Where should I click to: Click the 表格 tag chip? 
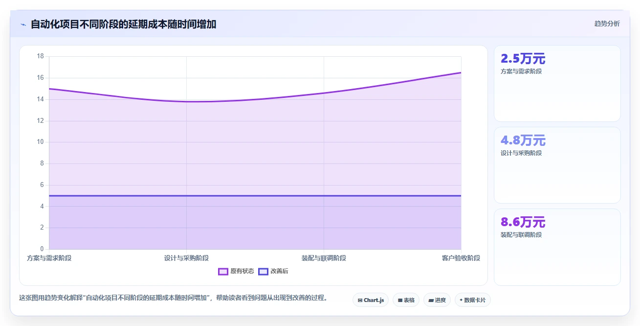(x=406, y=300)
